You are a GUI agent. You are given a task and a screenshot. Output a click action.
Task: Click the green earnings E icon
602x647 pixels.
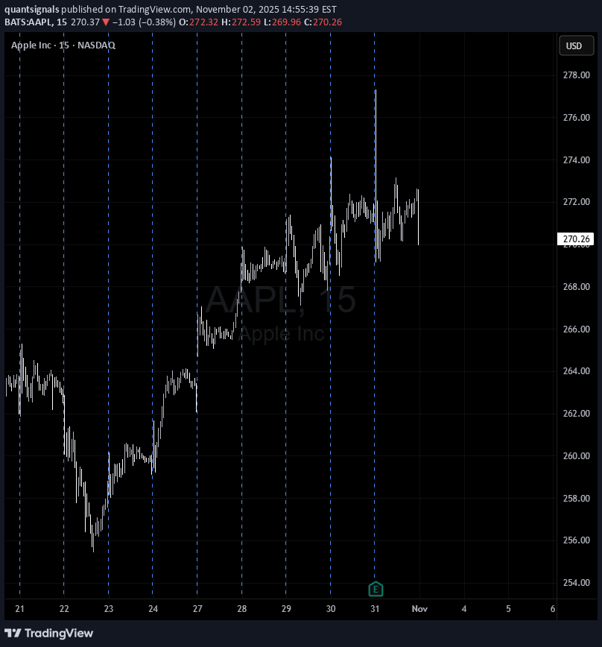376,590
